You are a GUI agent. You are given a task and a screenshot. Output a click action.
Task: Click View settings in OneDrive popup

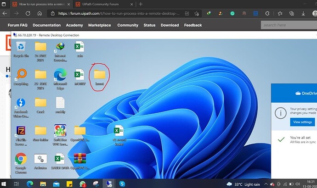pyautogui.click(x=302, y=122)
